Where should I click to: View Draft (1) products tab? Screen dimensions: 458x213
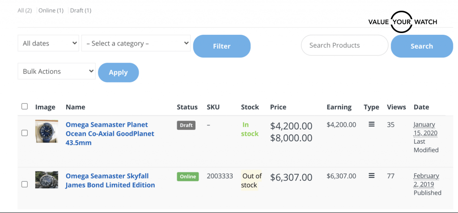coord(81,10)
